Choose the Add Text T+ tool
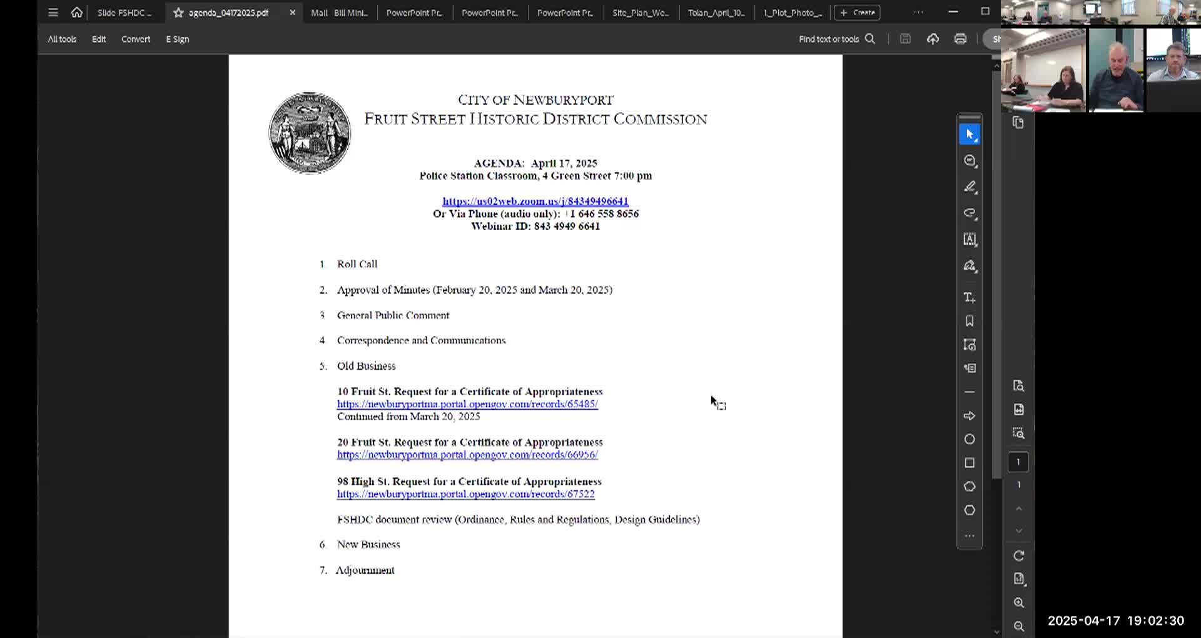Viewport: 1201px width, 638px height. 970,298
